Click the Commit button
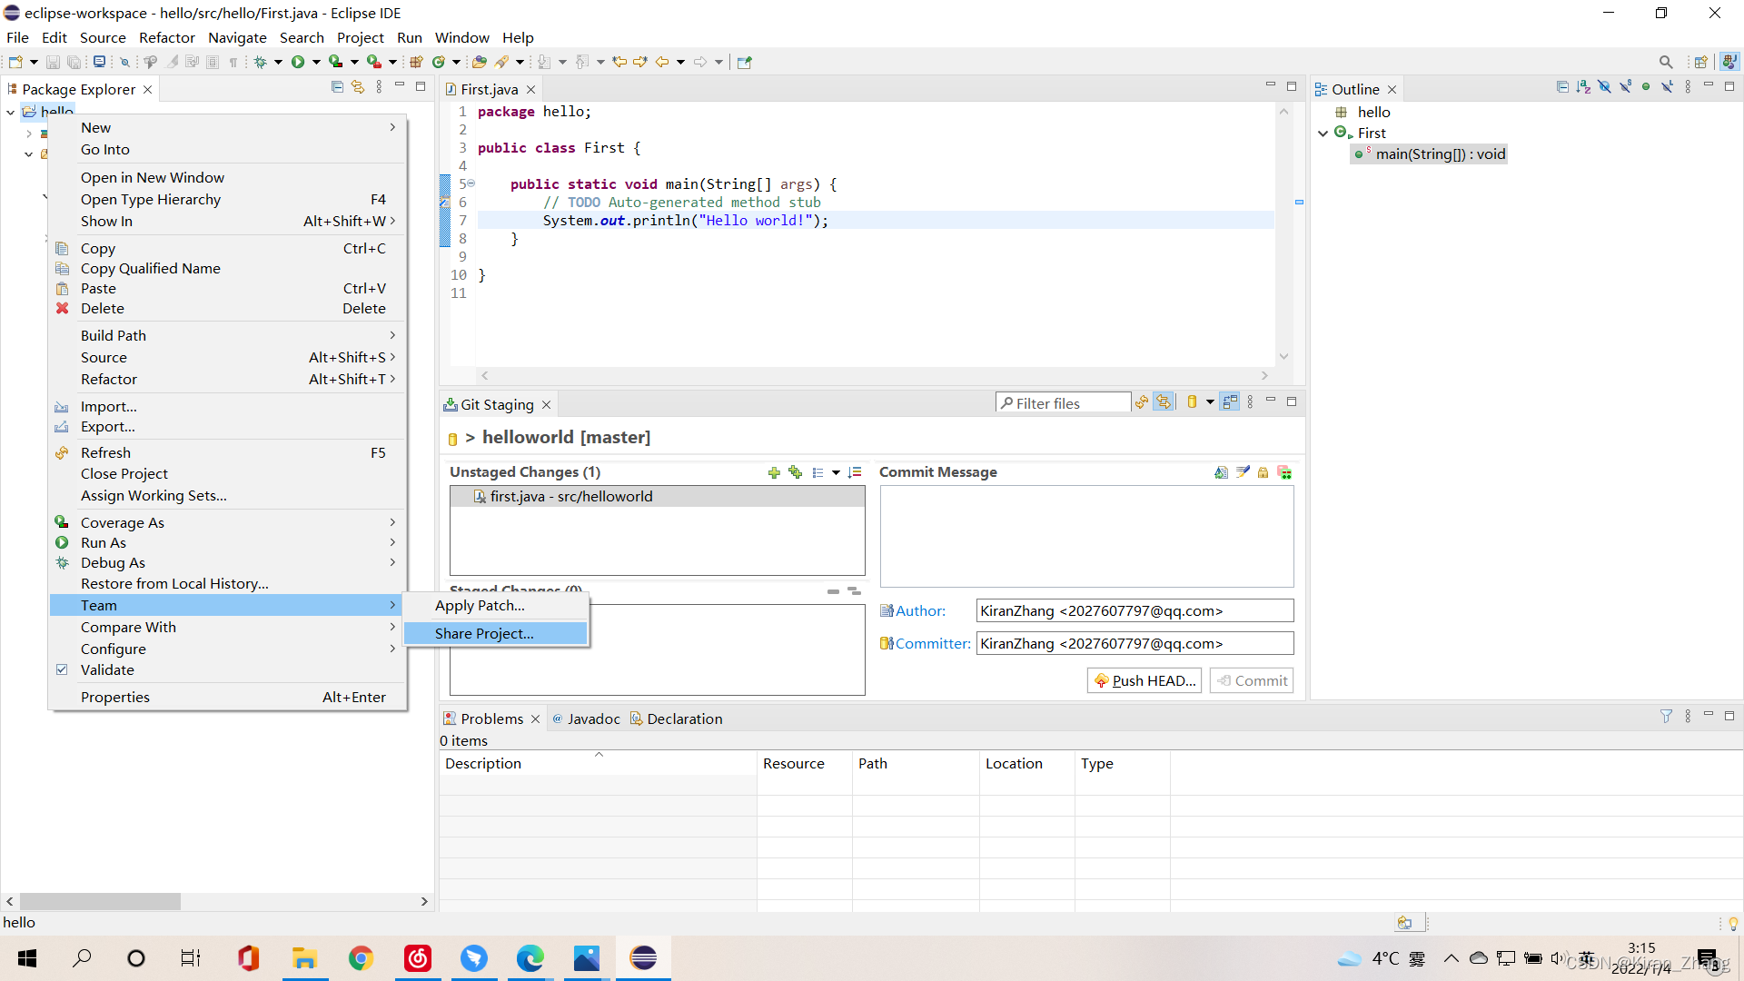 [1252, 680]
